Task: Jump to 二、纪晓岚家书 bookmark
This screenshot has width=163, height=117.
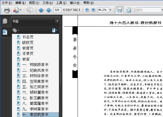Action: pos(35,70)
